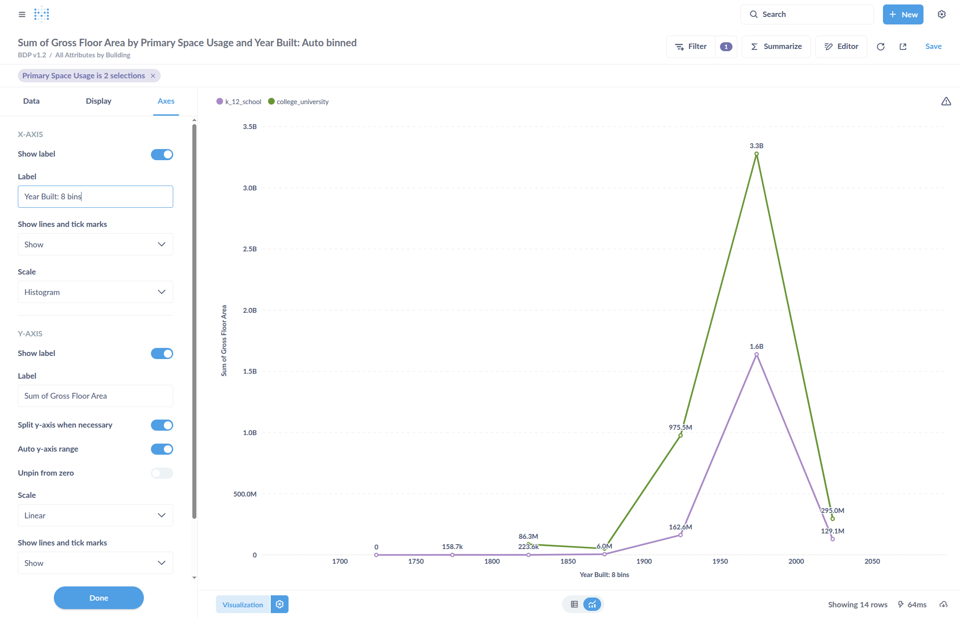The width and height of the screenshot is (960, 618).
Task: Toggle x-axis Show label switch
Action: point(162,154)
